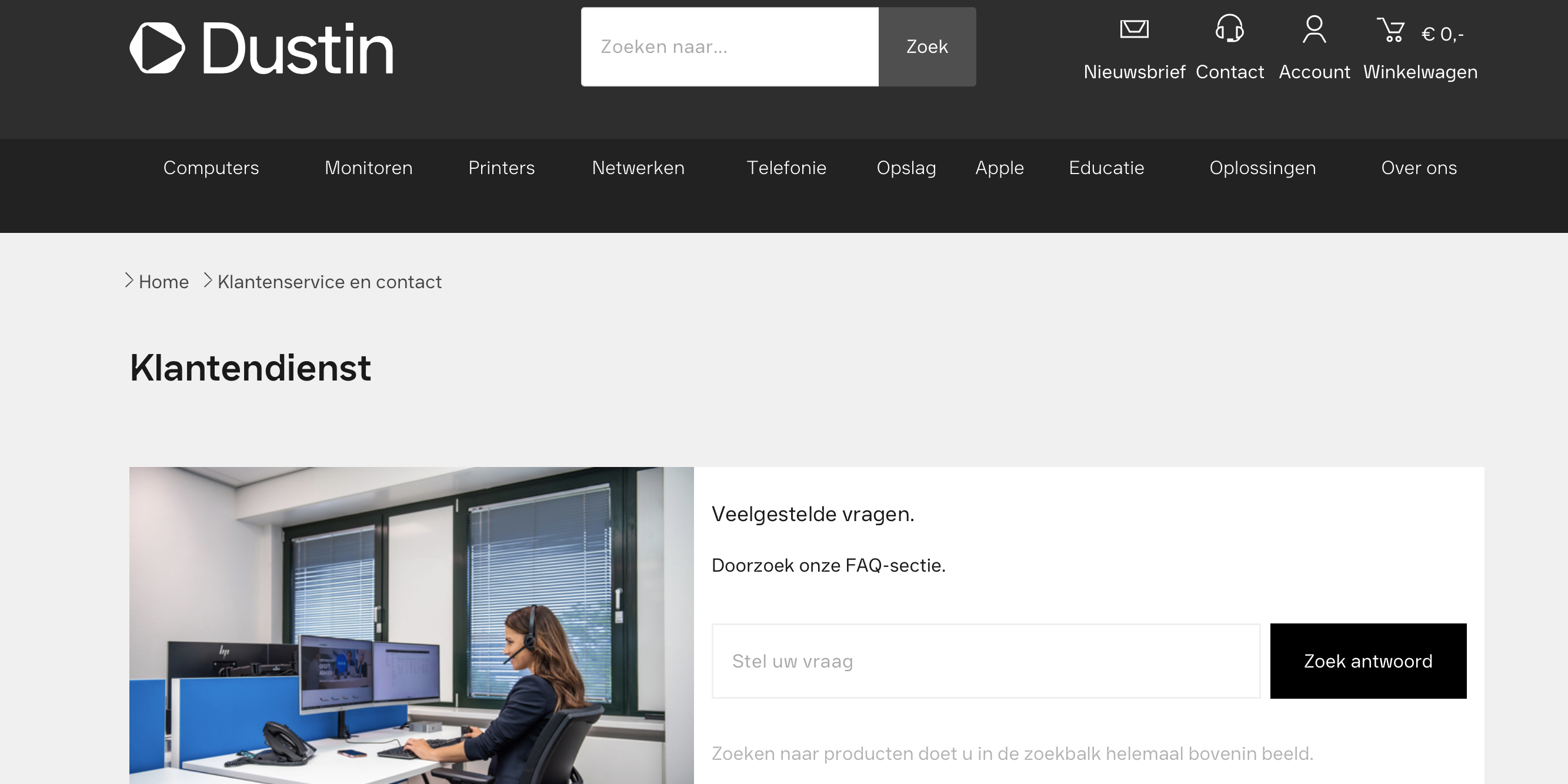Viewport: 1568px width, 784px height.
Task: Expand the Computers navigation menu item
Action: tap(210, 167)
